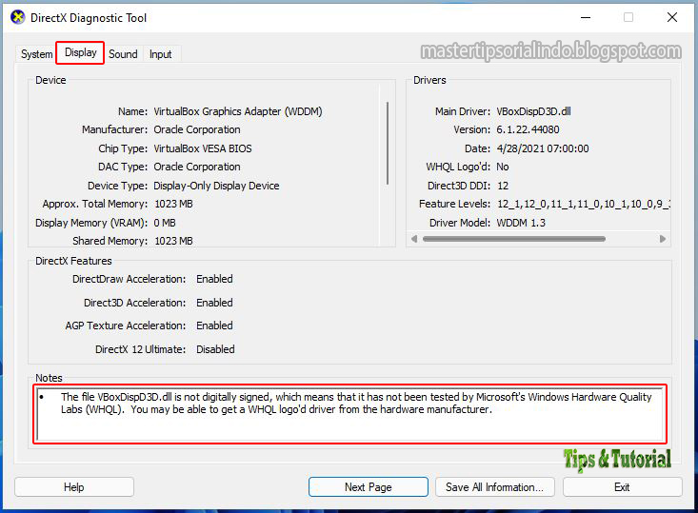698x513 pixels.
Task: Click the Drivers group label
Action: coord(429,80)
